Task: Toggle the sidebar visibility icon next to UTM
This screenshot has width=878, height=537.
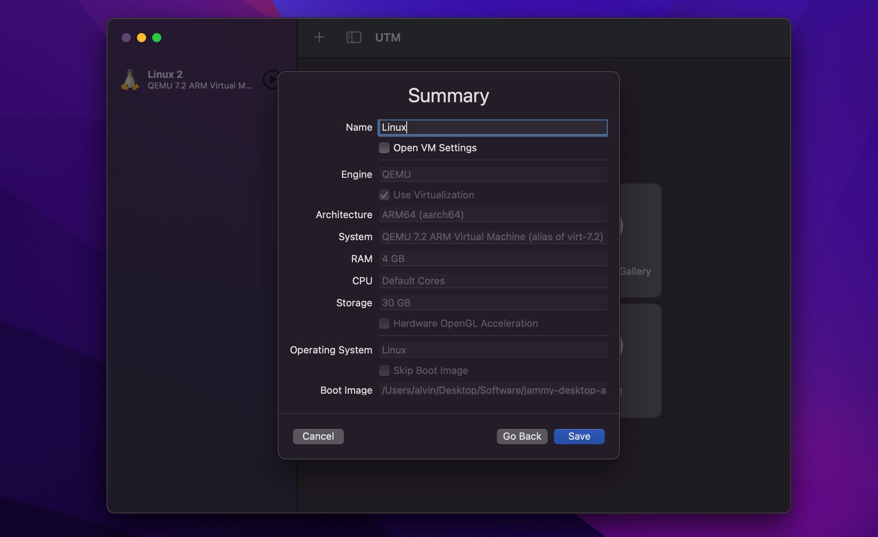Action: pos(353,37)
